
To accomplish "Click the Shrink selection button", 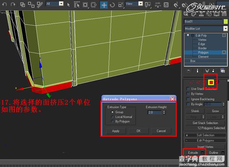I will (195, 111).
